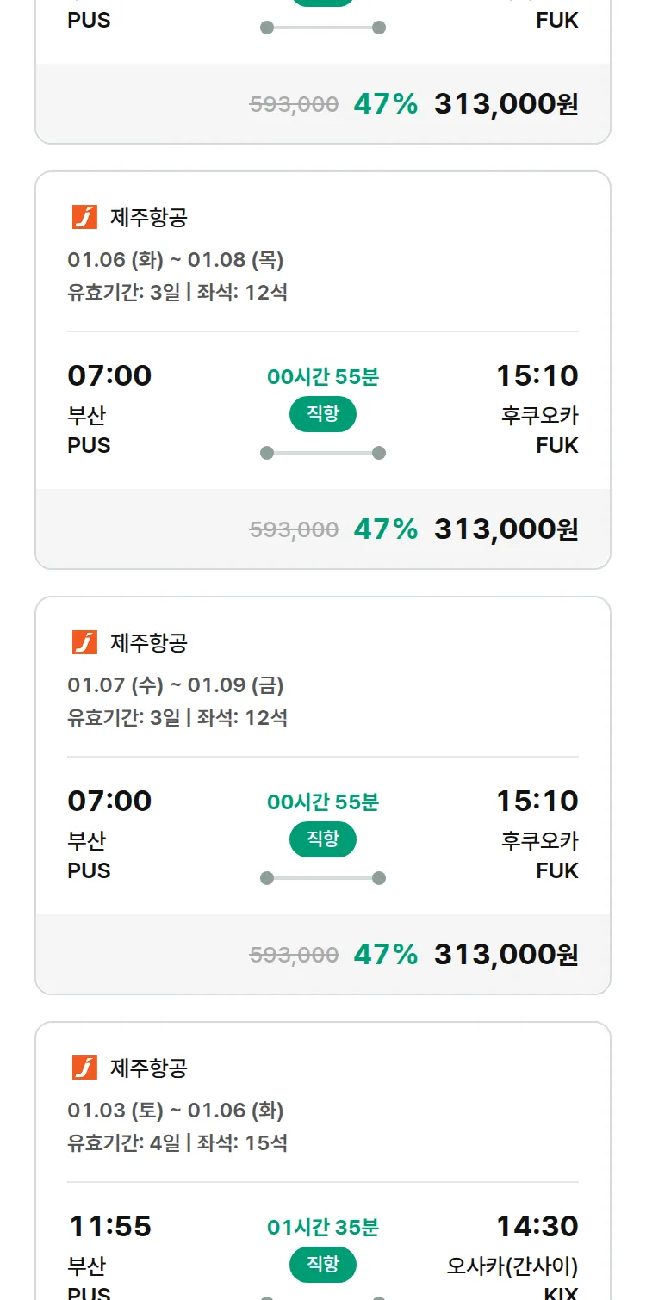Select the 313,000원 price on topmost card

point(506,104)
